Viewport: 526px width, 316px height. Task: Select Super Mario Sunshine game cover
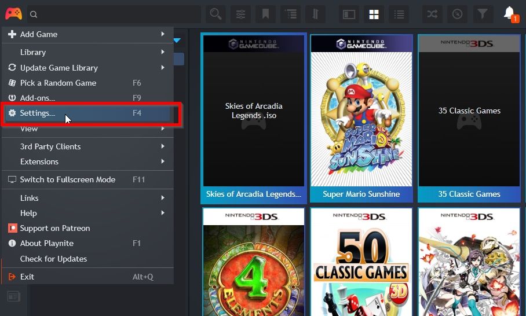pyautogui.click(x=361, y=111)
